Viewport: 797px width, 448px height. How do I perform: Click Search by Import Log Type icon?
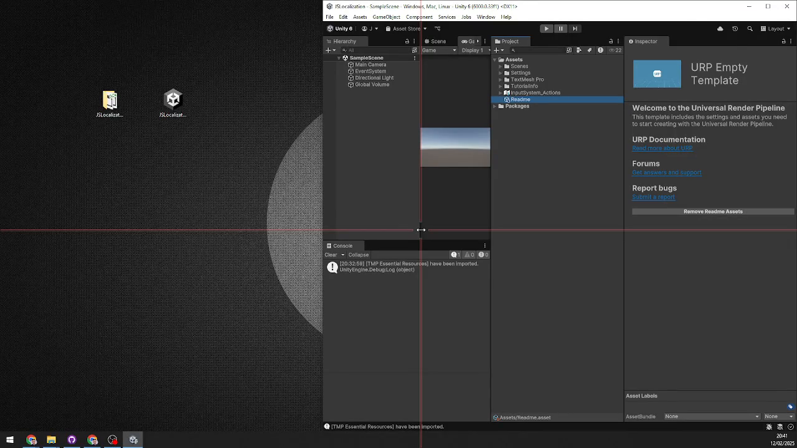point(600,50)
